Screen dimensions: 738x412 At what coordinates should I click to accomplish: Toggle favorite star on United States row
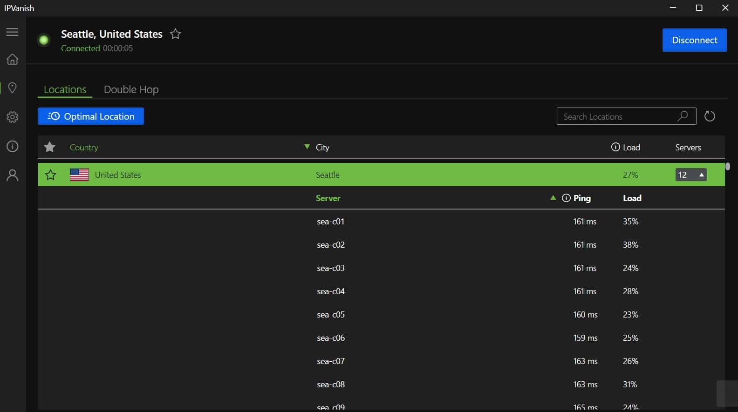coord(50,175)
